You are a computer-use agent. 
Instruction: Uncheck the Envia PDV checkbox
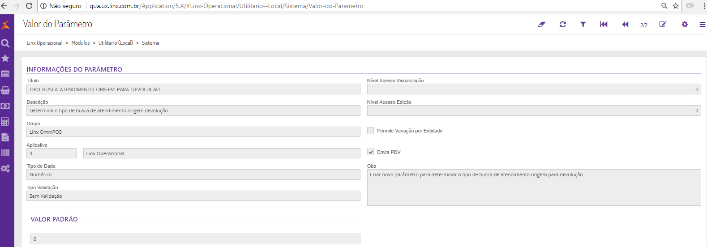click(x=370, y=152)
